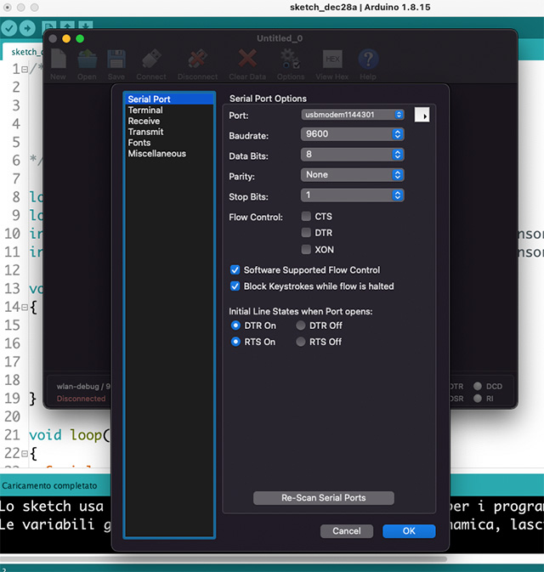
Task: Enable the CTS flow control checkbox
Action: coord(306,217)
